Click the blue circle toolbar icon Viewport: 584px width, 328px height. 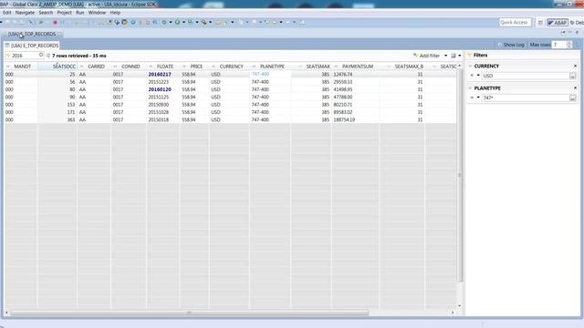click(x=133, y=22)
